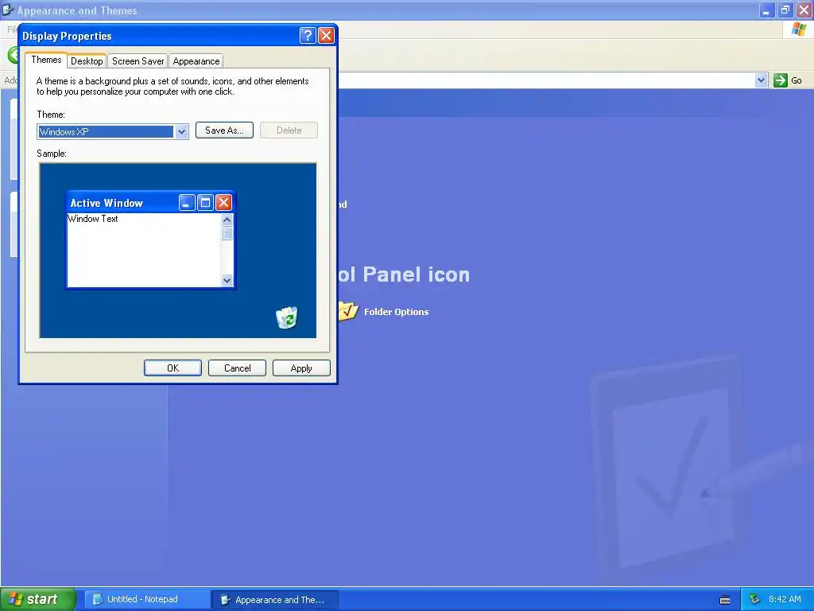814x611 pixels.
Task: Open the Start menu
Action: [38, 599]
